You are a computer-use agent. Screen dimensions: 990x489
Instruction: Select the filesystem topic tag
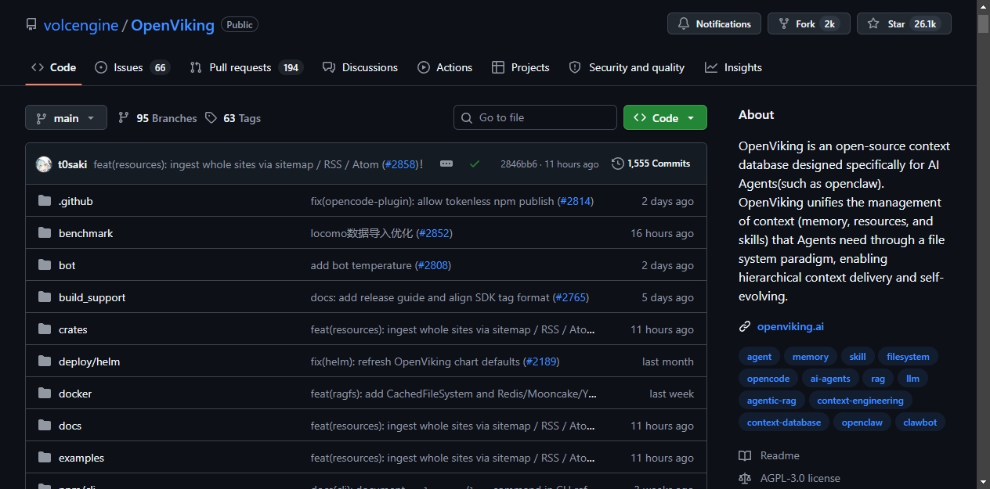pyautogui.click(x=908, y=357)
